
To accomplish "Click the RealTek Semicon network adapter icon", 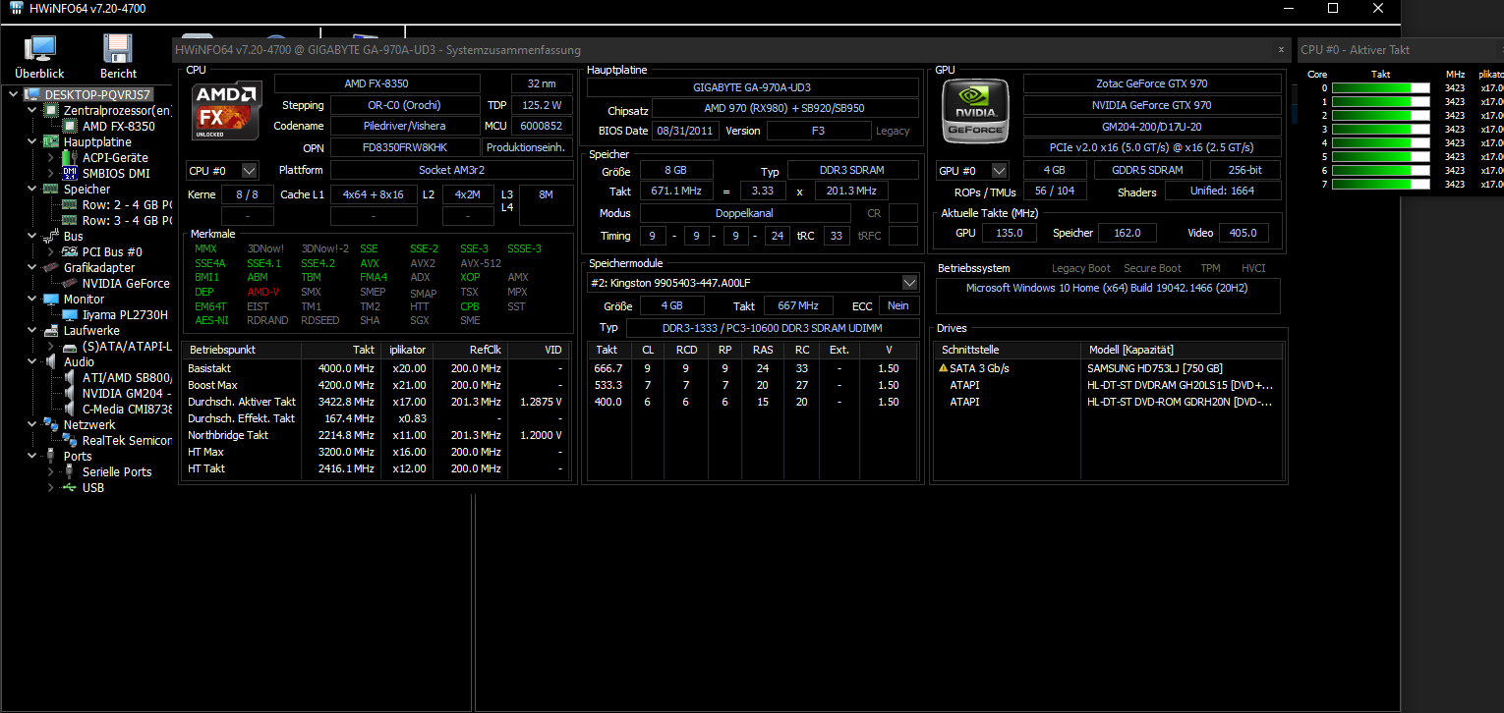I will pyautogui.click(x=71, y=440).
